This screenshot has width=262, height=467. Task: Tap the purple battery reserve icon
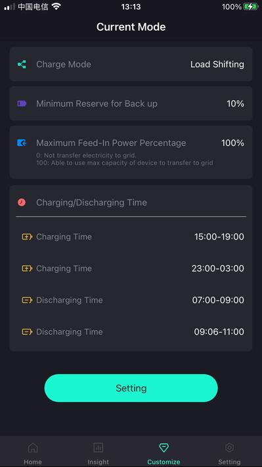pos(22,104)
